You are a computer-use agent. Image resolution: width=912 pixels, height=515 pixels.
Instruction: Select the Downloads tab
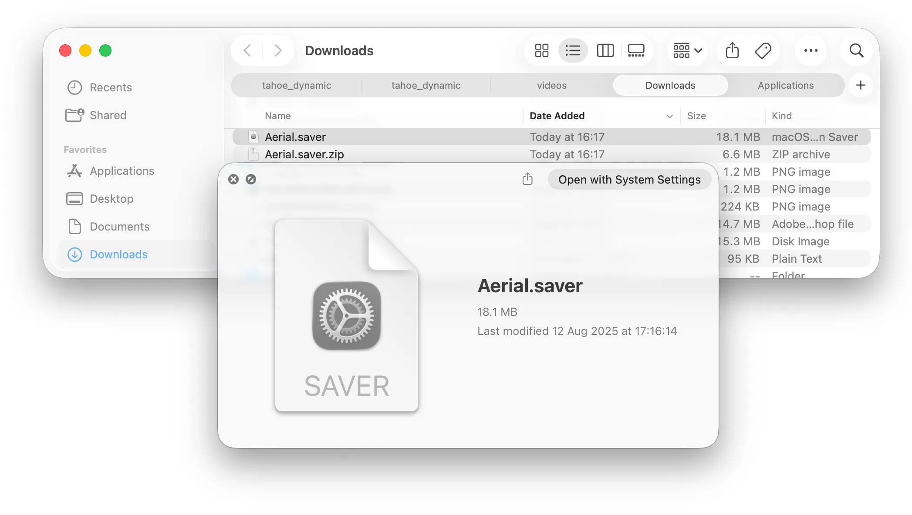tap(670, 85)
